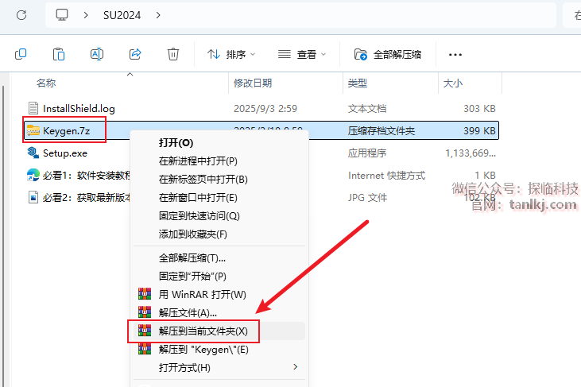Sort by 大小 column header
This screenshot has height=387, width=581.
pos(453,83)
